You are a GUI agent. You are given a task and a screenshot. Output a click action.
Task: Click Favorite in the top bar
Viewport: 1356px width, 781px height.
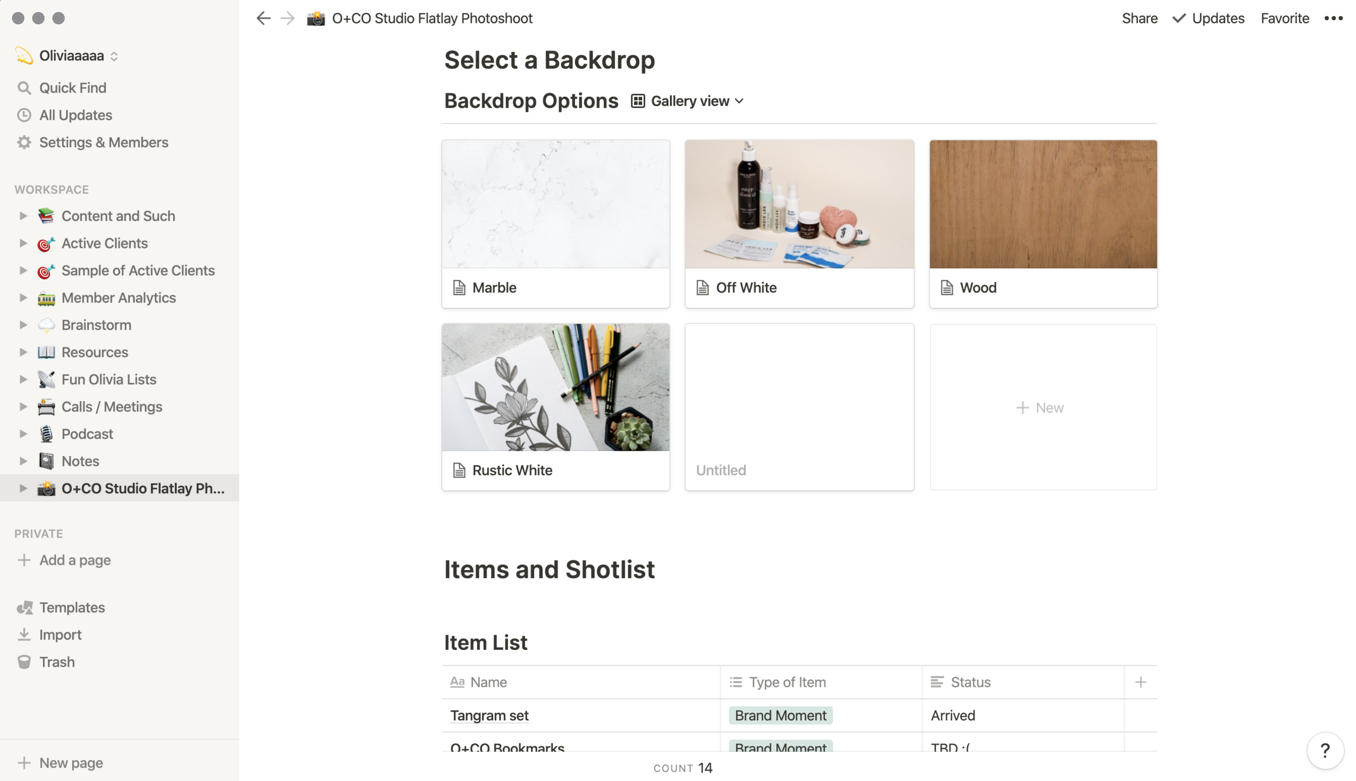pyautogui.click(x=1284, y=18)
